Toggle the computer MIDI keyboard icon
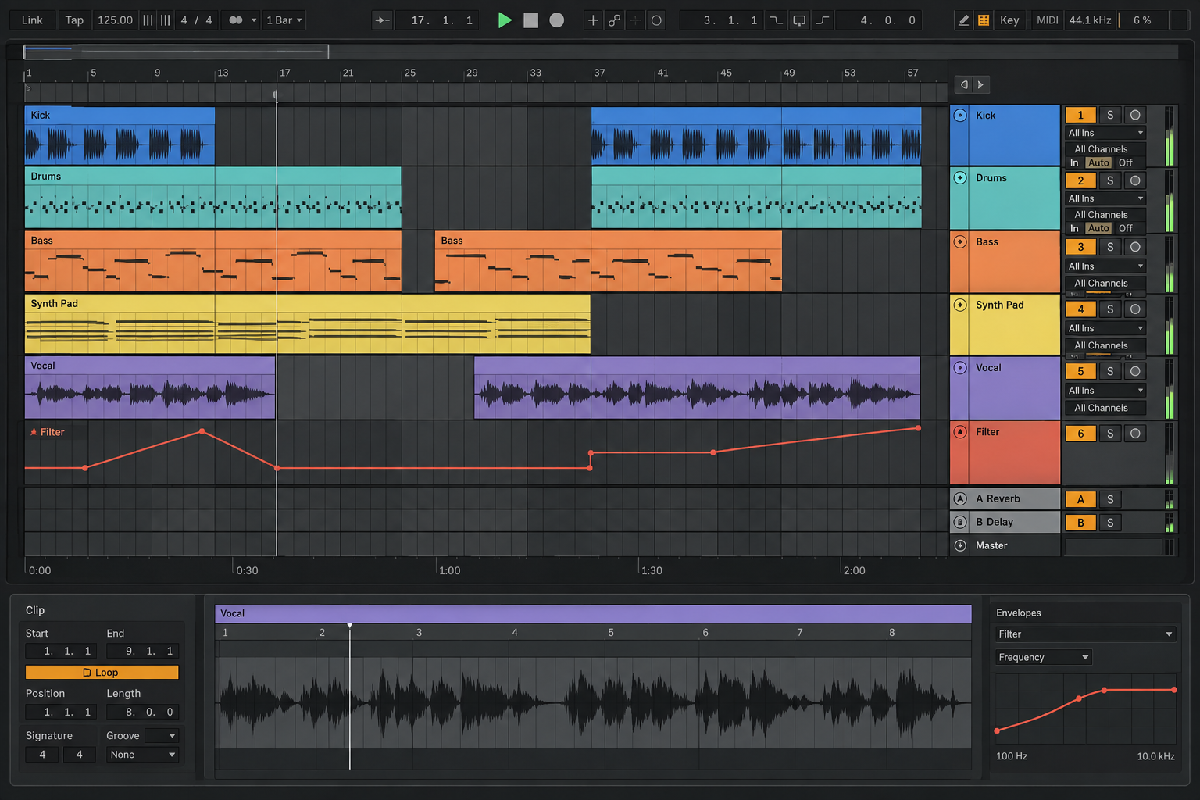 [x=984, y=20]
